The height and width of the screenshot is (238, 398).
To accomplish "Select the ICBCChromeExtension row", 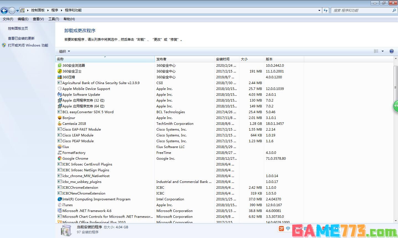I will [180, 187].
